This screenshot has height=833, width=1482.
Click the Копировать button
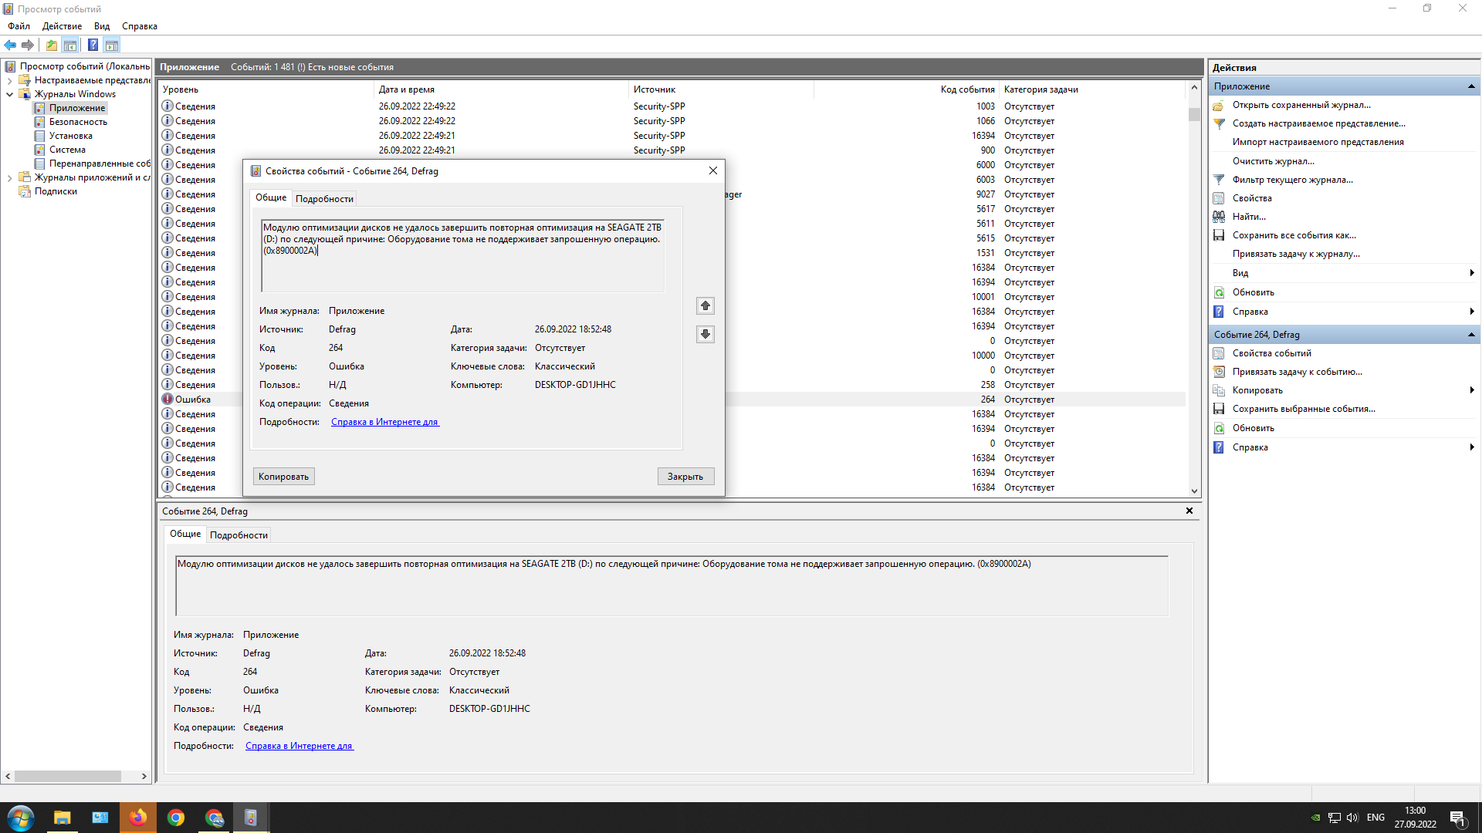click(283, 477)
